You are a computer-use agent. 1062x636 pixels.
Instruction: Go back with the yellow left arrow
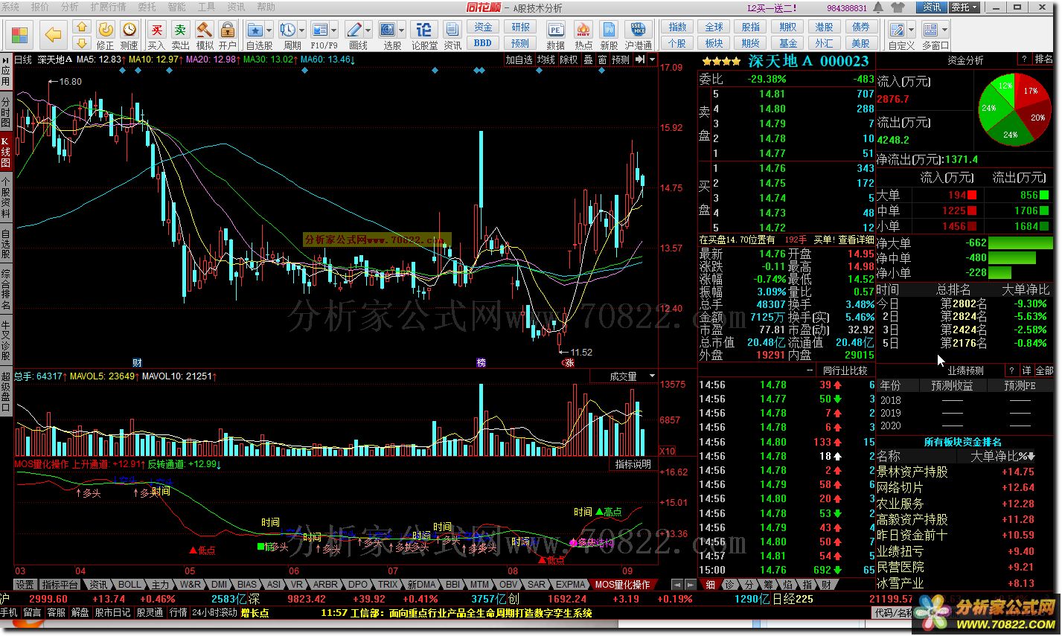53,35
